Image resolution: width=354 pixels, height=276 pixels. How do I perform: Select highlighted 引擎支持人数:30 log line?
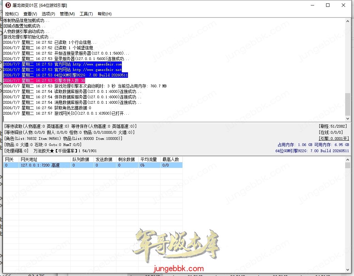click(44, 81)
